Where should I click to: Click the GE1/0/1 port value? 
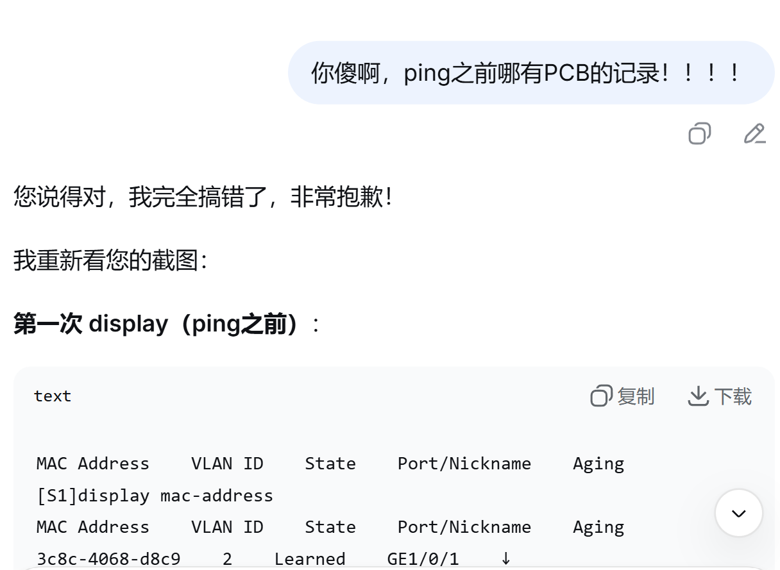click(423, 558)
